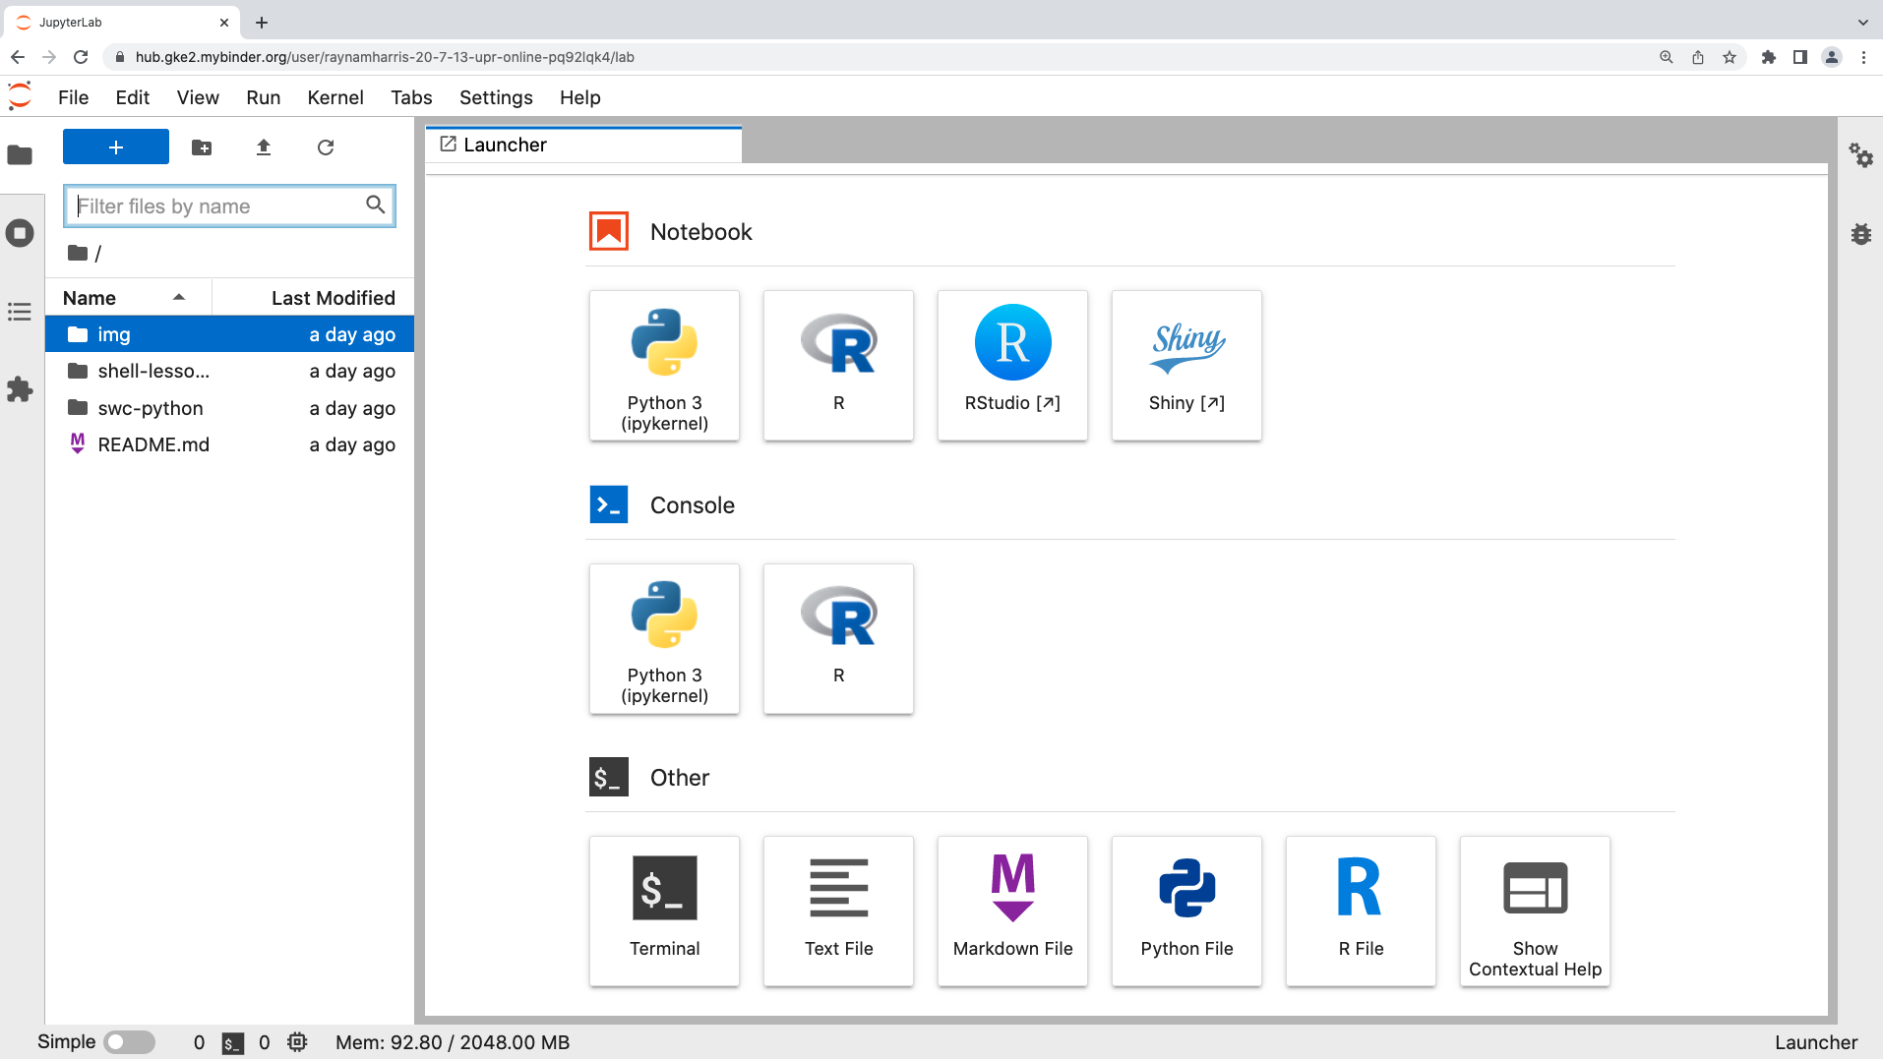The width and height of the screenshot is (1883, 1059).
Task: Open the browser zoom magnifier icon
Action: click(x=1667, y=57)
